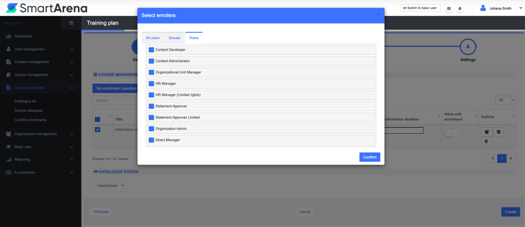Open the entries-per-page dropdown showing 10
525x227 pixels.
[505, 100]
